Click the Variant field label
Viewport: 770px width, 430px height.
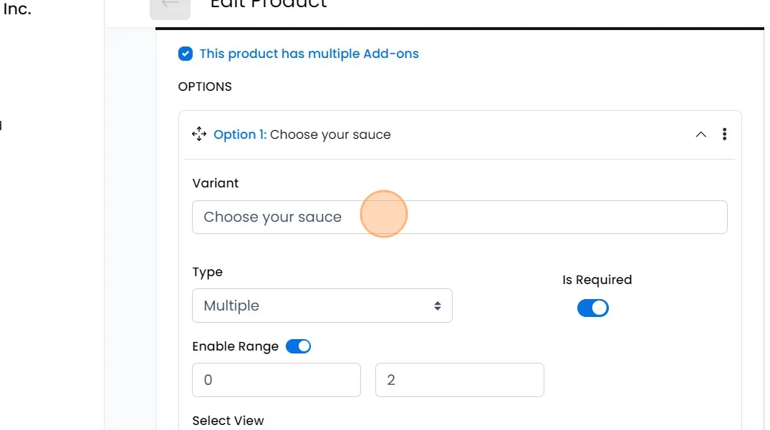point(216,183)
